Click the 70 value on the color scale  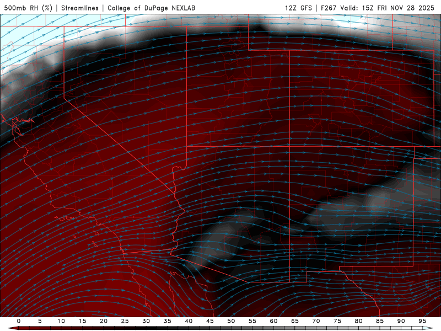pos(316,321)
